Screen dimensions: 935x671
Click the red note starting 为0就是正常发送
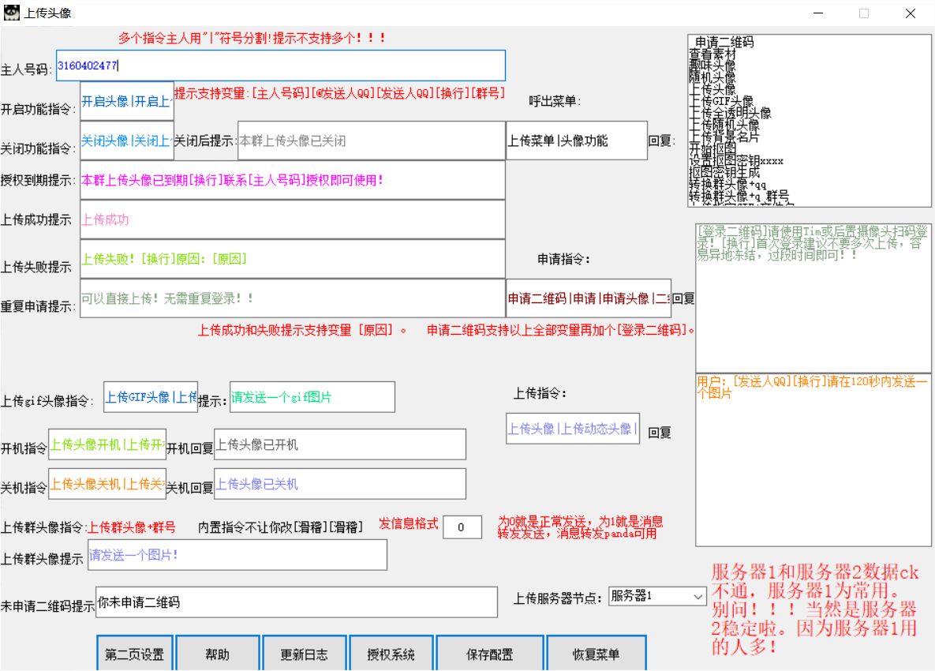pos(580,527)
